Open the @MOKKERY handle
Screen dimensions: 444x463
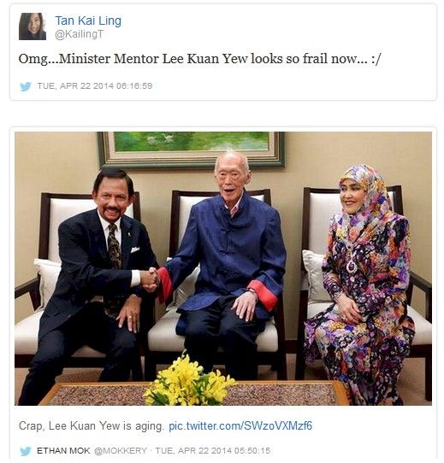pyautogui.click(x=121, y=450)
